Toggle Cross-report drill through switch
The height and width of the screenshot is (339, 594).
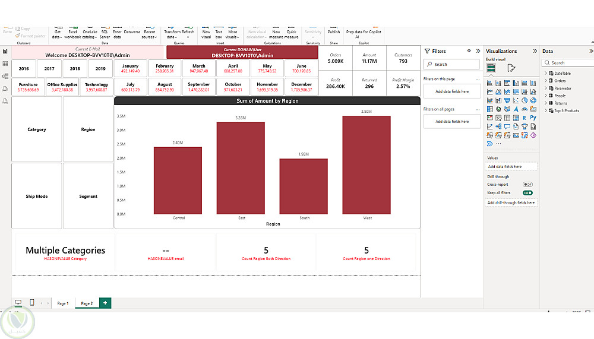527,185
